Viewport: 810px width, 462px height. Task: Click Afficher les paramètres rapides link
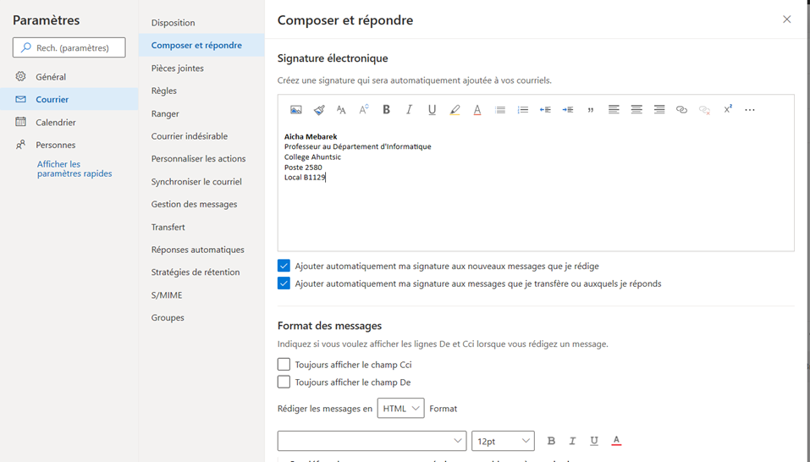tap(74, 169)
